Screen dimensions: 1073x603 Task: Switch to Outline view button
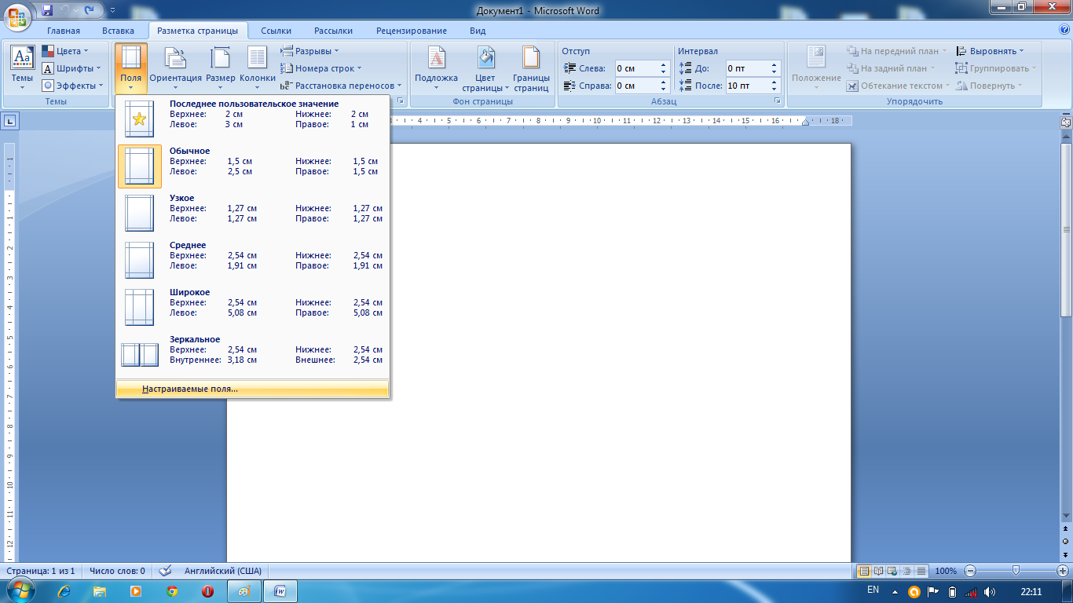point(906,571)
